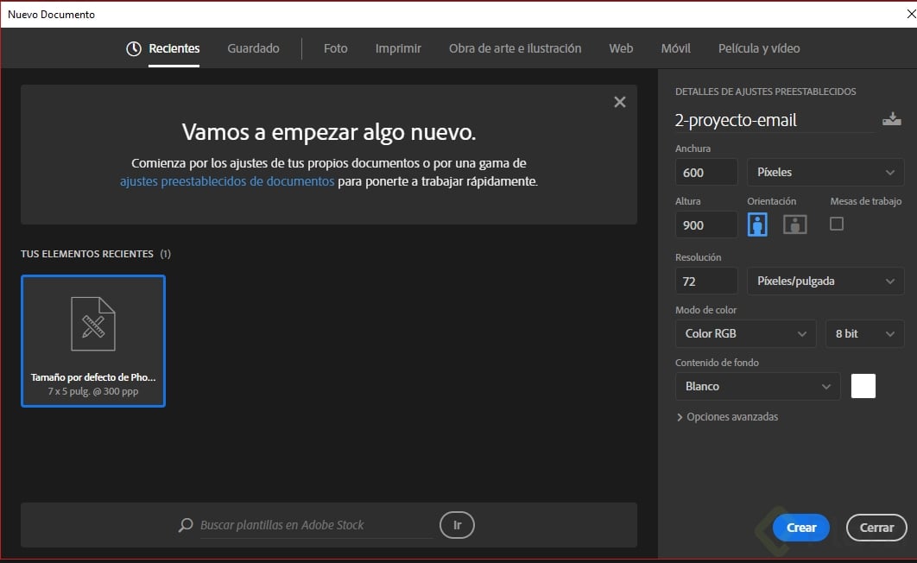
Task: Expand Opciones avanzadas
Action: [728, 416]
